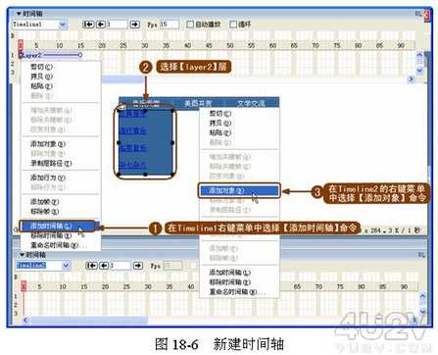Select 重命名时间轴 in left context menu
This screenshot has width=438, height=355.
pyautogui.click(x=55, y=245)
